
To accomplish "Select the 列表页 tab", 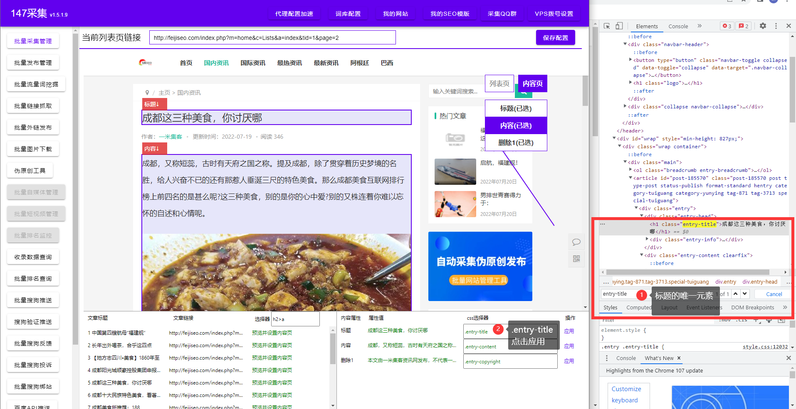I will pyautogui.click(x=499, y=83).
